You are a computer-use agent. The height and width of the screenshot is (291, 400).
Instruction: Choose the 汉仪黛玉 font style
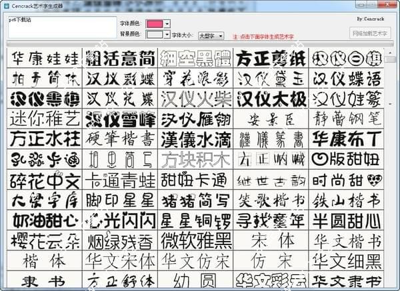pyautogui.click(x=271, y=79)
